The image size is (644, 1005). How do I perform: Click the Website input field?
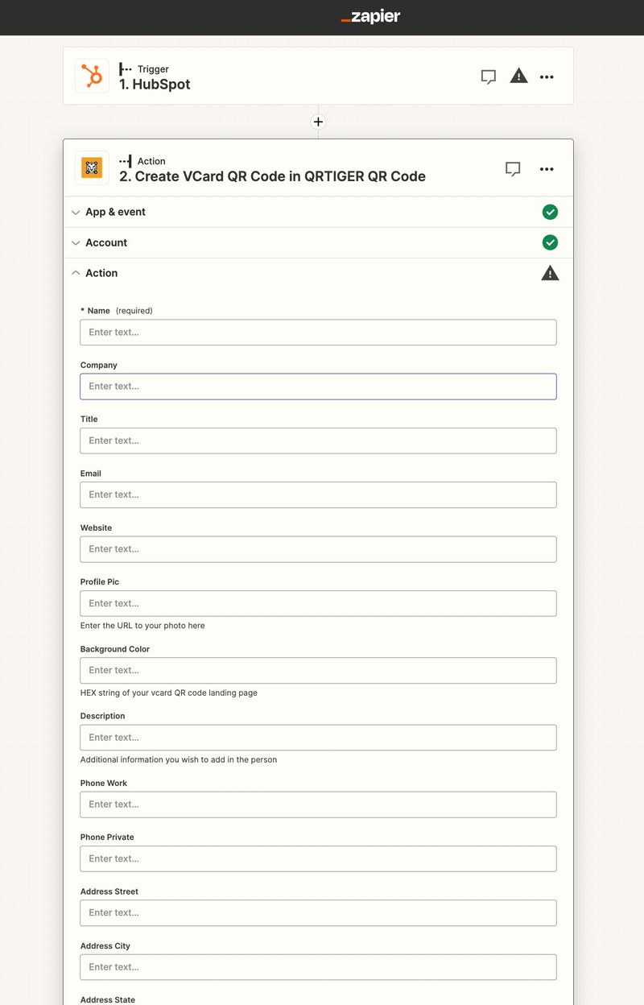pos(318,549)
